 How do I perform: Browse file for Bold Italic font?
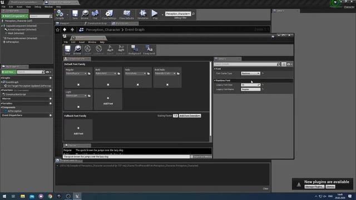[178, 73]
